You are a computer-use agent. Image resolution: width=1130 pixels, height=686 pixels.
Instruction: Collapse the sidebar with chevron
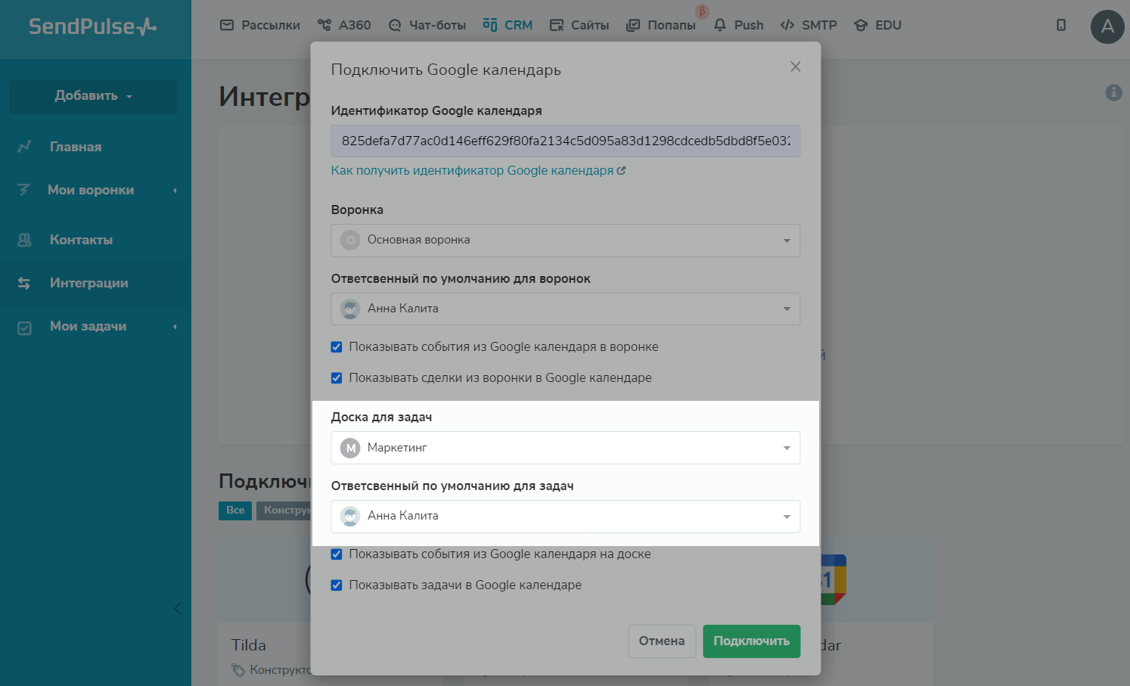(177, 608)
